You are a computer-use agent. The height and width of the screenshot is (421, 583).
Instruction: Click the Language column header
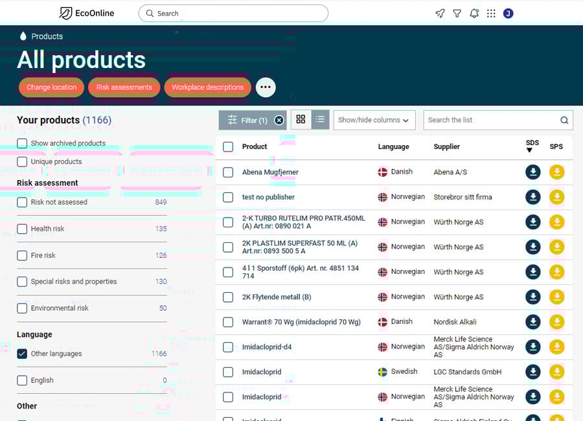coord(393,146)
